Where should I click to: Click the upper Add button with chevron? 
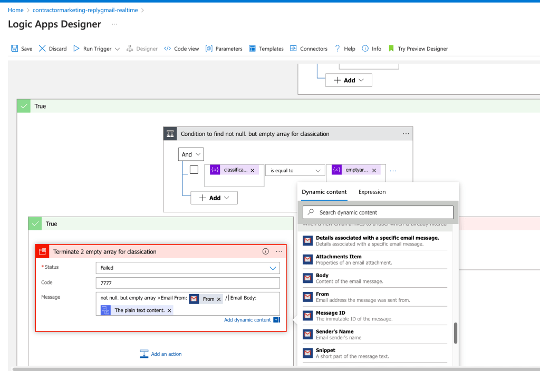[349, 80]
